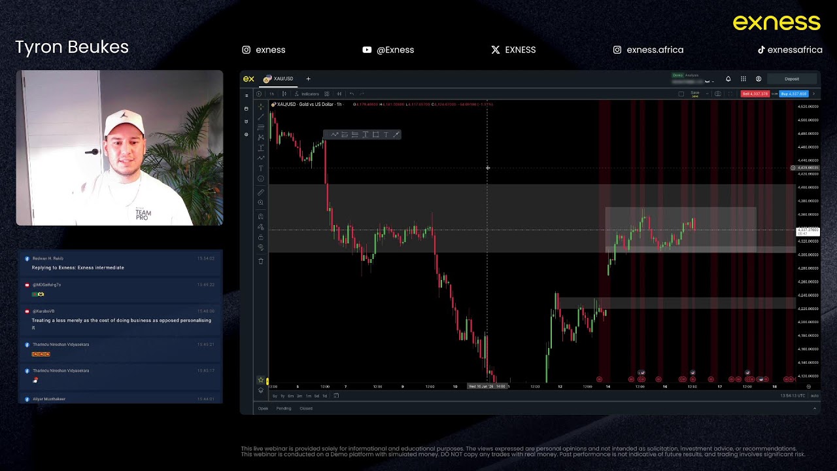837x471 pixels.
Task: Click scroll to latest bar icon on time axis
Action: click(x=809, y=387)
